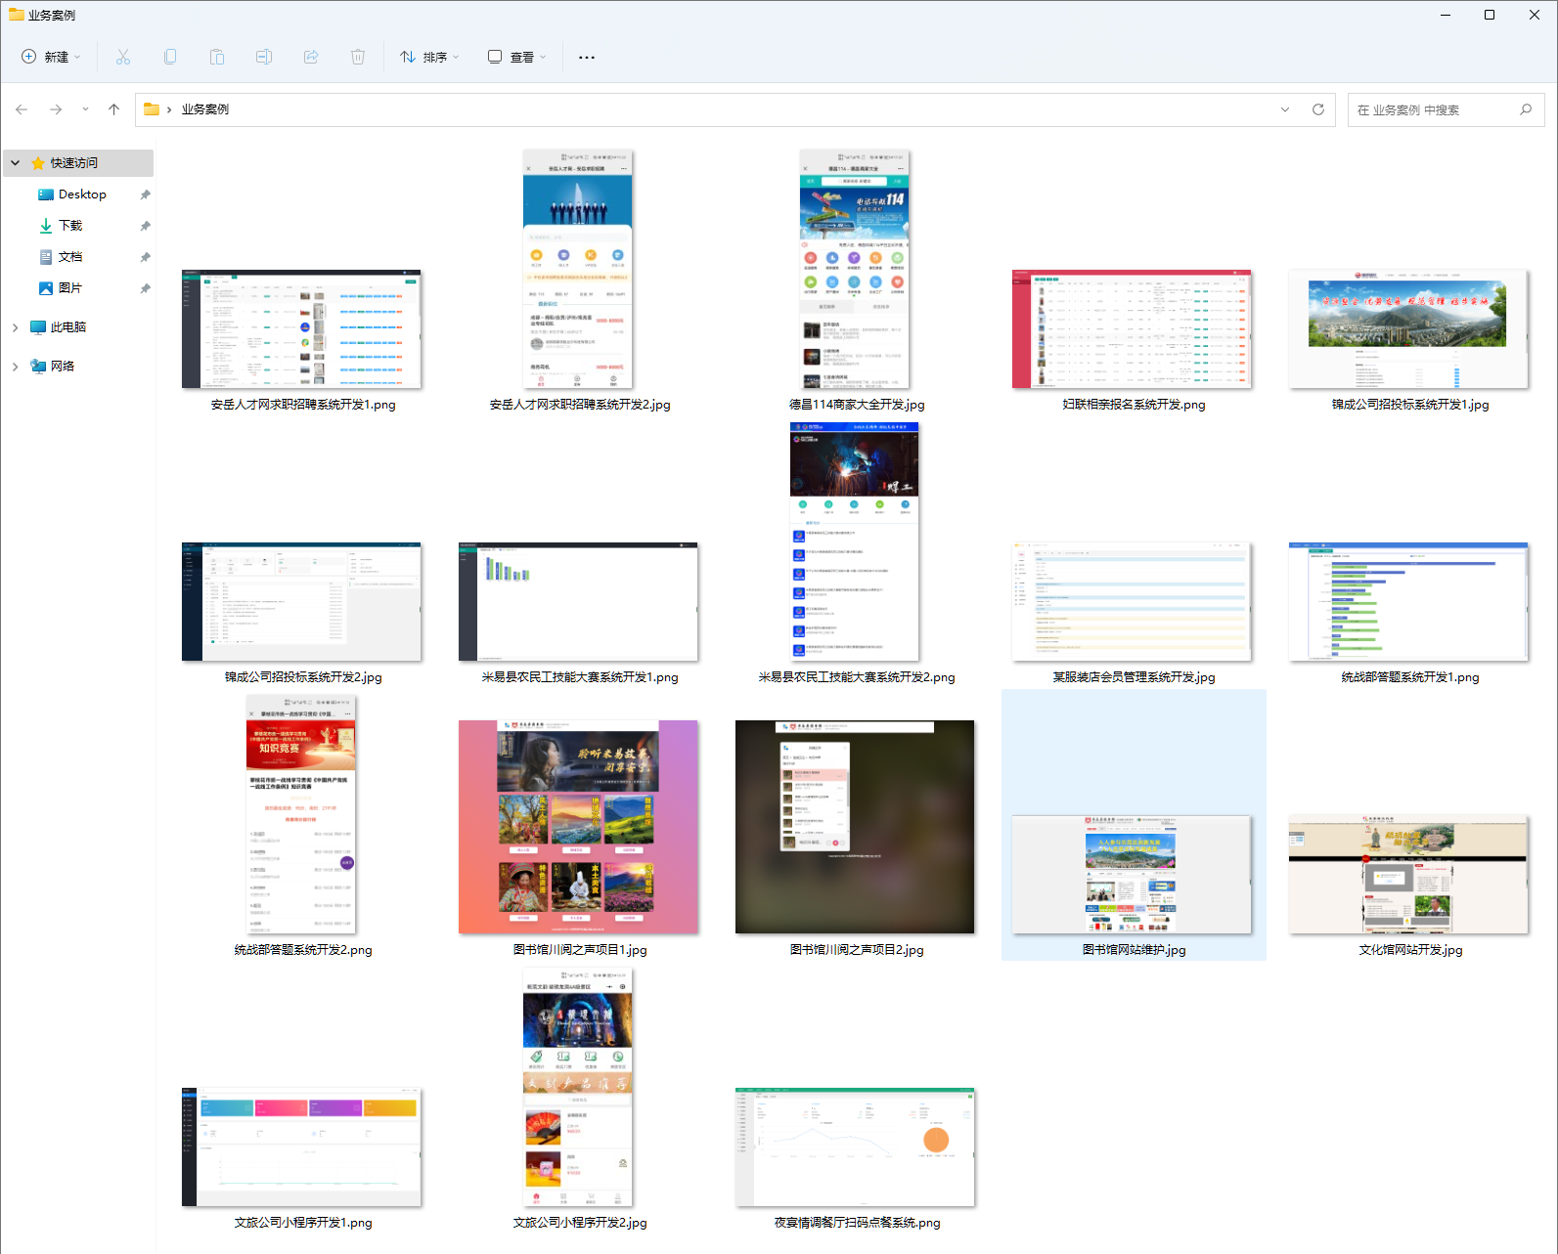
Task: Click the Cut scissors icon in toolbar
Action: pyautogui.click(x=123, y=57)
